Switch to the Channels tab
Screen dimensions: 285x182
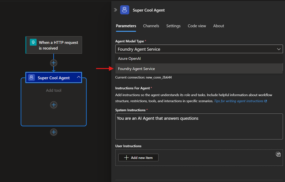coord(151,26)
